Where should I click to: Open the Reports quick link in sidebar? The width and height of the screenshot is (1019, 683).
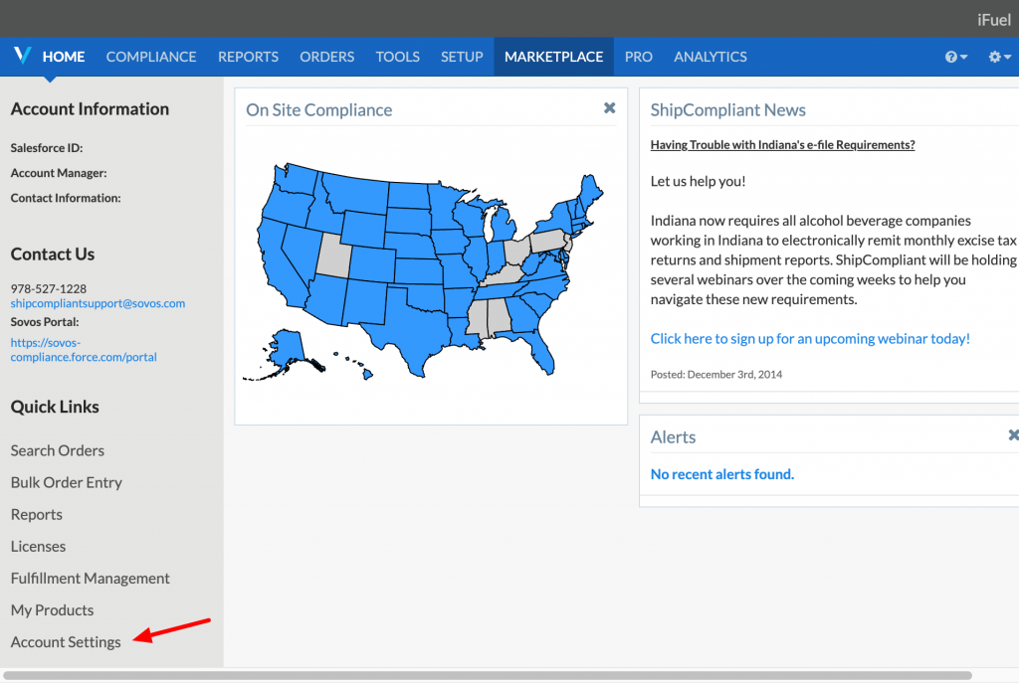coord(37,514)
